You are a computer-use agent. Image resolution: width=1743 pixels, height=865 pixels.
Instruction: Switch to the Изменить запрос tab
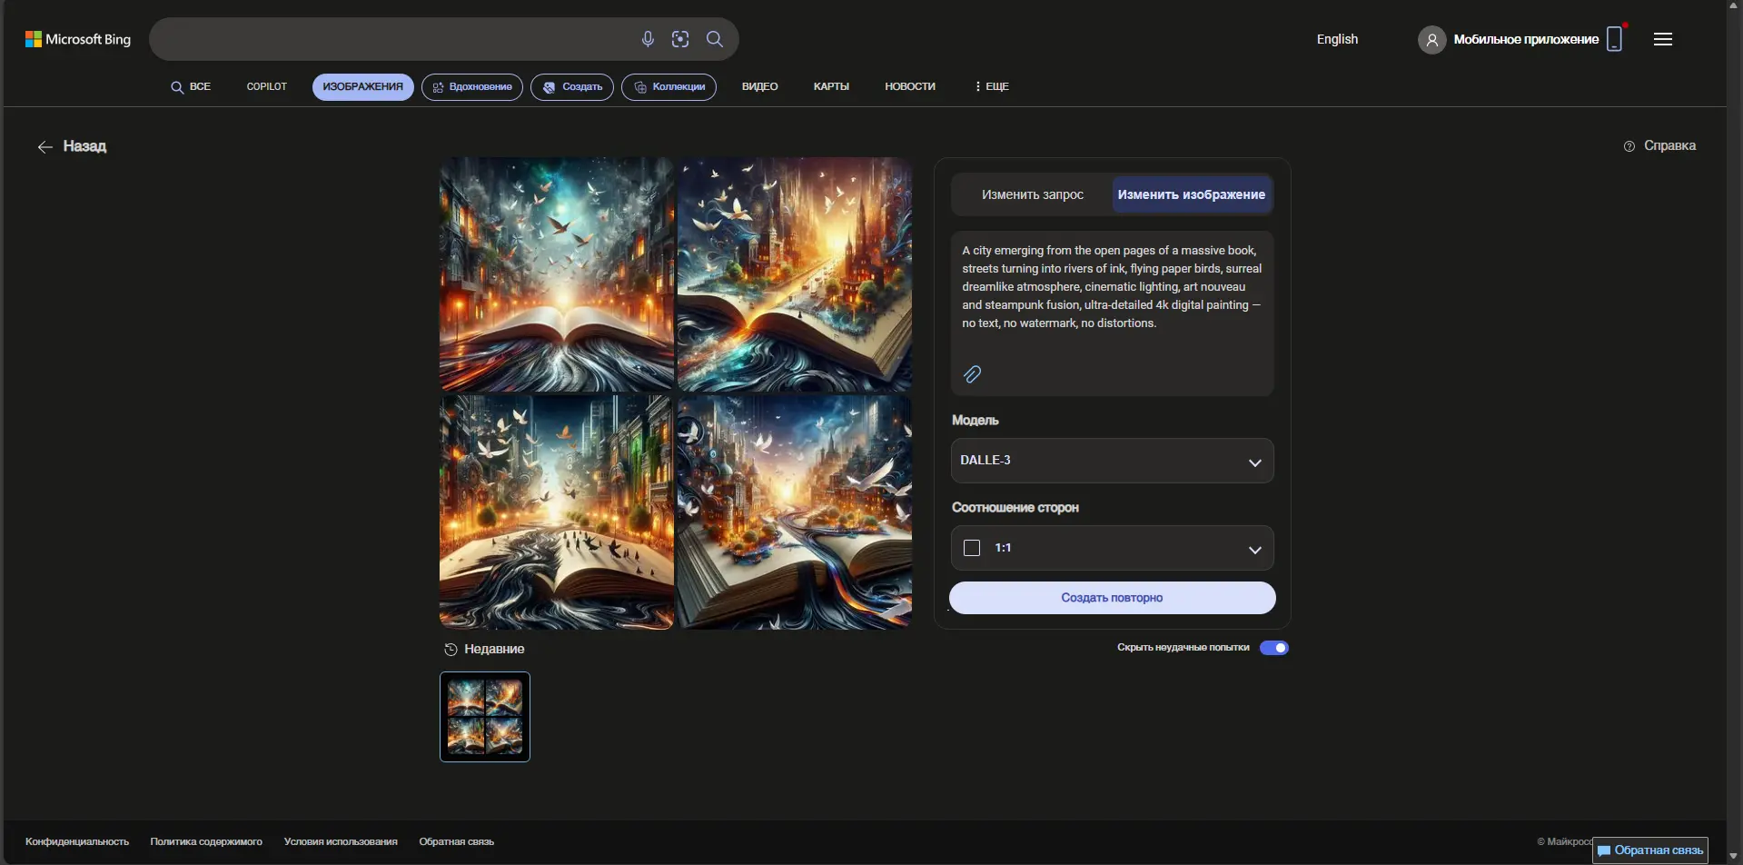[1033, 194]
